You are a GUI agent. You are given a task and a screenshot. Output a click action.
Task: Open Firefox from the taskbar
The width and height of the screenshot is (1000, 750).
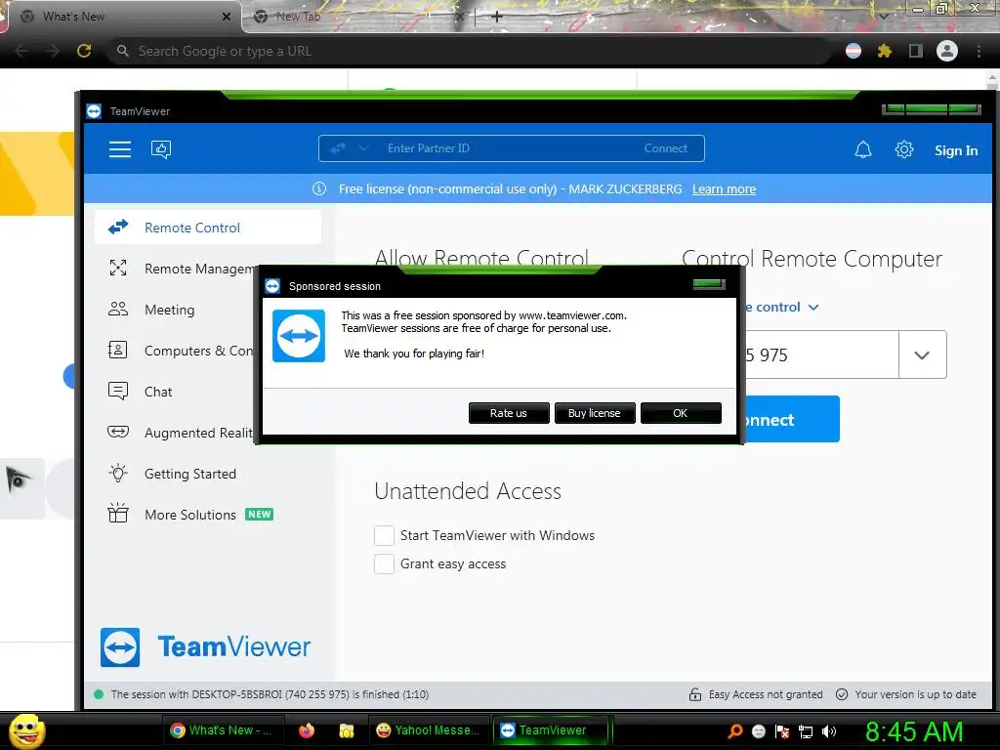307,730
